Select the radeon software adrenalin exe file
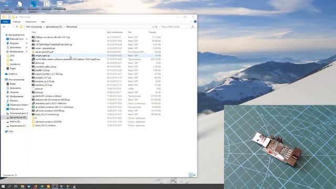 pos(66,59)
